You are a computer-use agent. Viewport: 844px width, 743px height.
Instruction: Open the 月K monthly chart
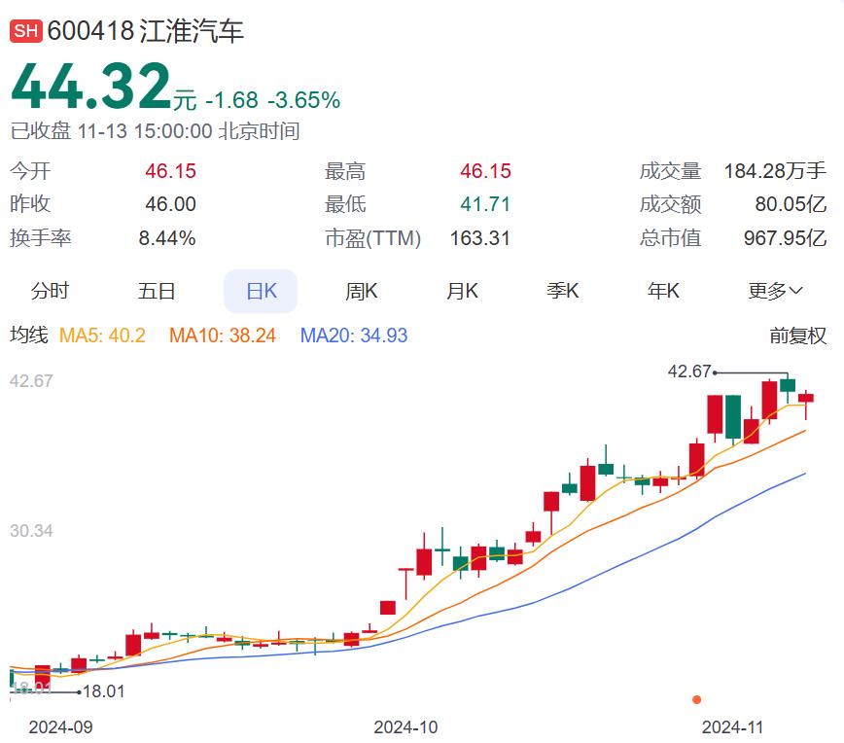tap(462, 291)
